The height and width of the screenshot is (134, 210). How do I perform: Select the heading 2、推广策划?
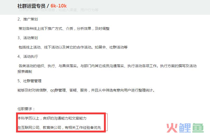click(27, 19)
